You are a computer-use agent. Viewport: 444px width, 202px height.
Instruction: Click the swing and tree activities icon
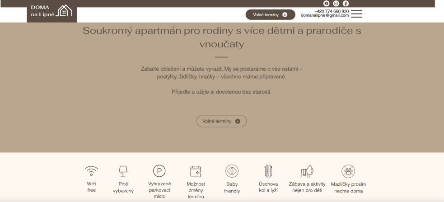point(307,171)
